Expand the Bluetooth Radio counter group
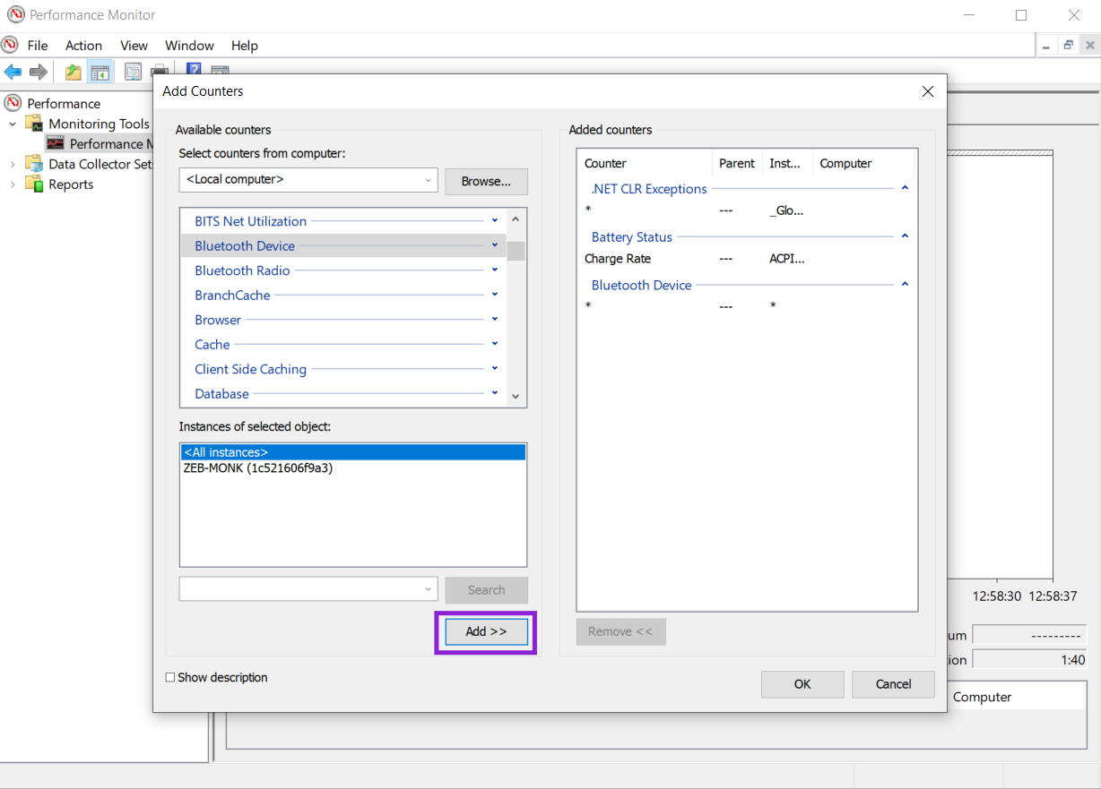This screenshot has width=1101, height=789. click(494, 270)
